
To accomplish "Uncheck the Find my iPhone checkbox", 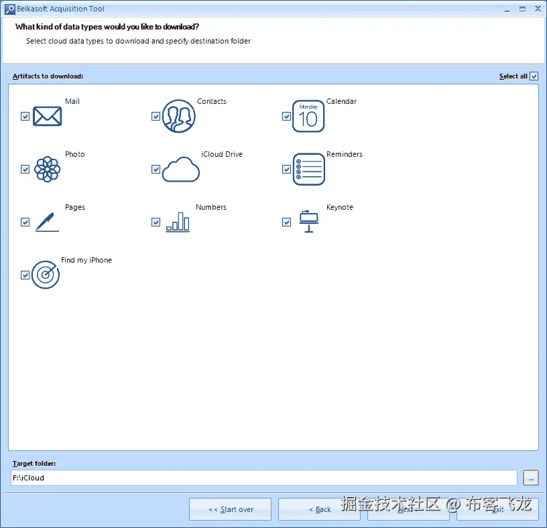I will (x=25, y=275).
